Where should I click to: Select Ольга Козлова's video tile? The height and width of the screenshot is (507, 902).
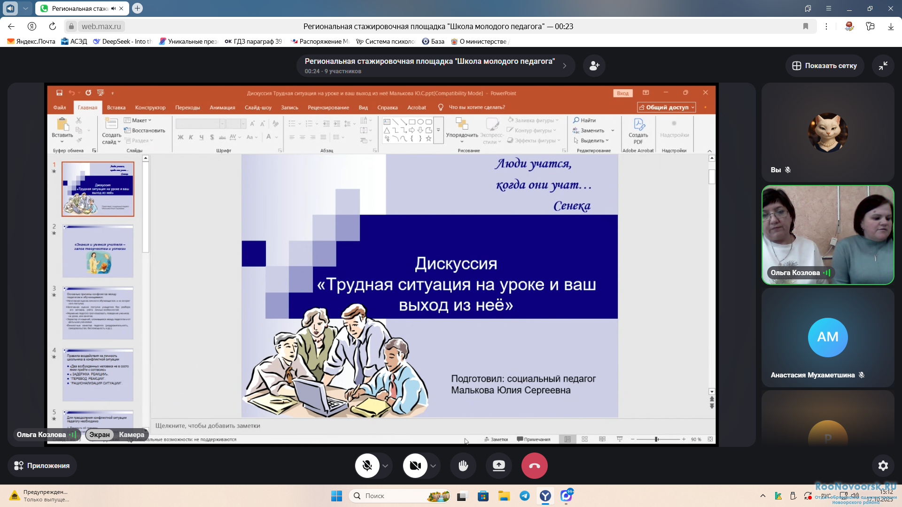(827, 235)
